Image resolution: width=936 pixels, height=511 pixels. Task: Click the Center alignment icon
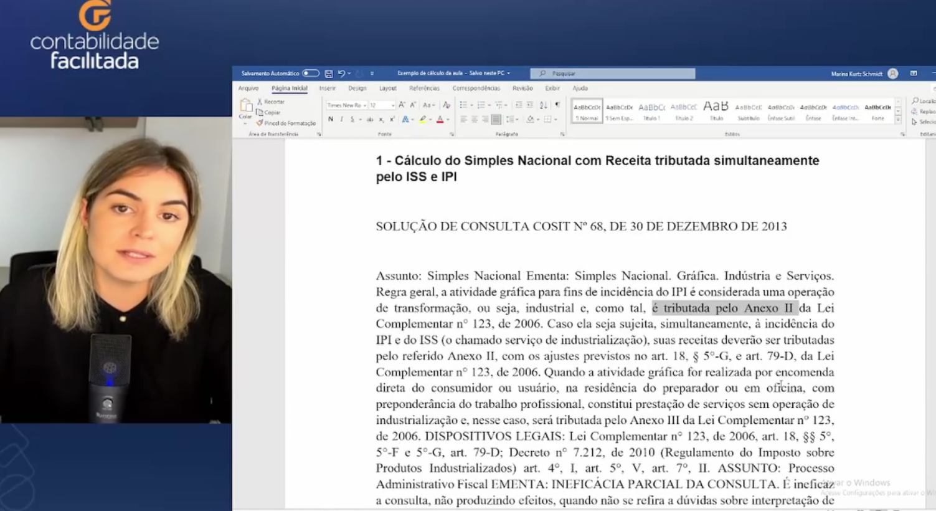pyautogui.click(x=475, y=119)
